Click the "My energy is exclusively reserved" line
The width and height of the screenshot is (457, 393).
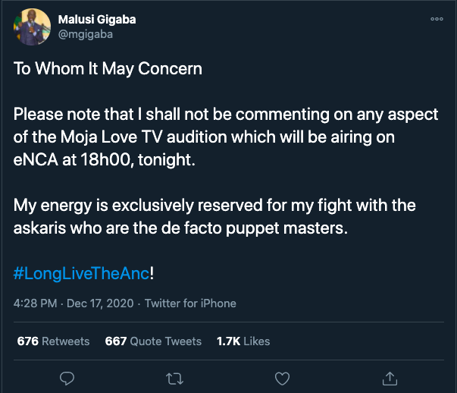point(215,206)
